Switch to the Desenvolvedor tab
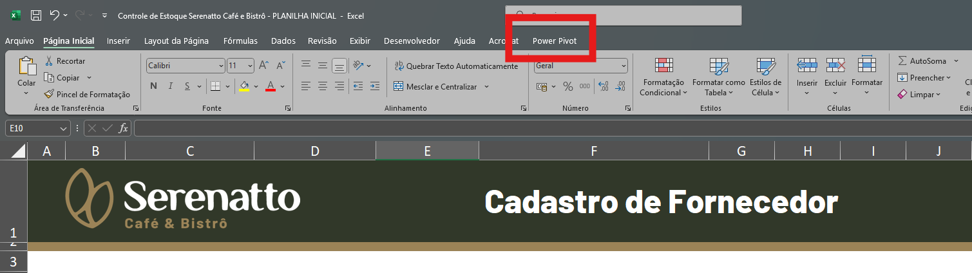This screenshot has width=972, height=273. [x=412, y=41]
